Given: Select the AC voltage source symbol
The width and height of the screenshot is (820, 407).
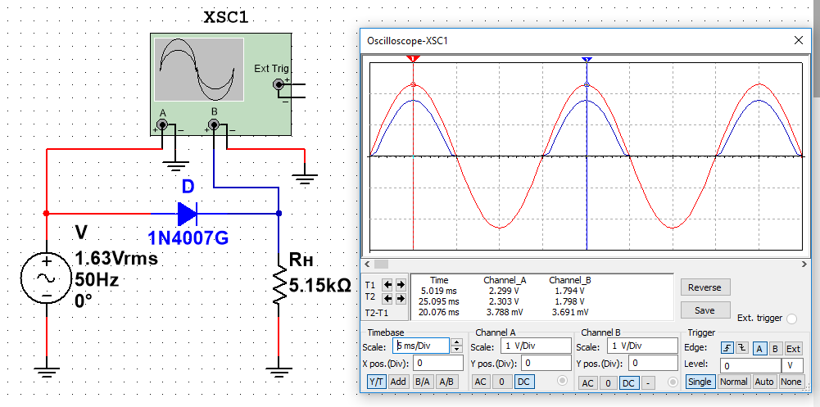Looking at the screenshot, I should pos(46,278).
